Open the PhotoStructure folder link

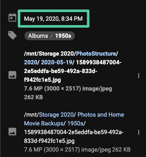[96, 54]
